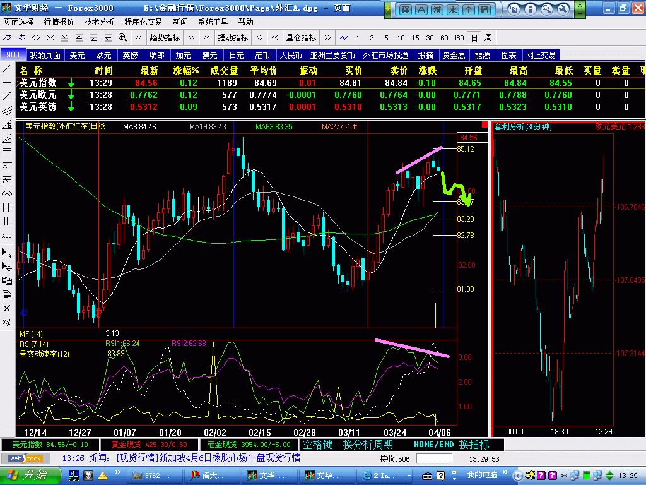The width and height of the screenshot is (646, 485).
Task: Click >> arrow after 摆动指标
Action: 259,38
